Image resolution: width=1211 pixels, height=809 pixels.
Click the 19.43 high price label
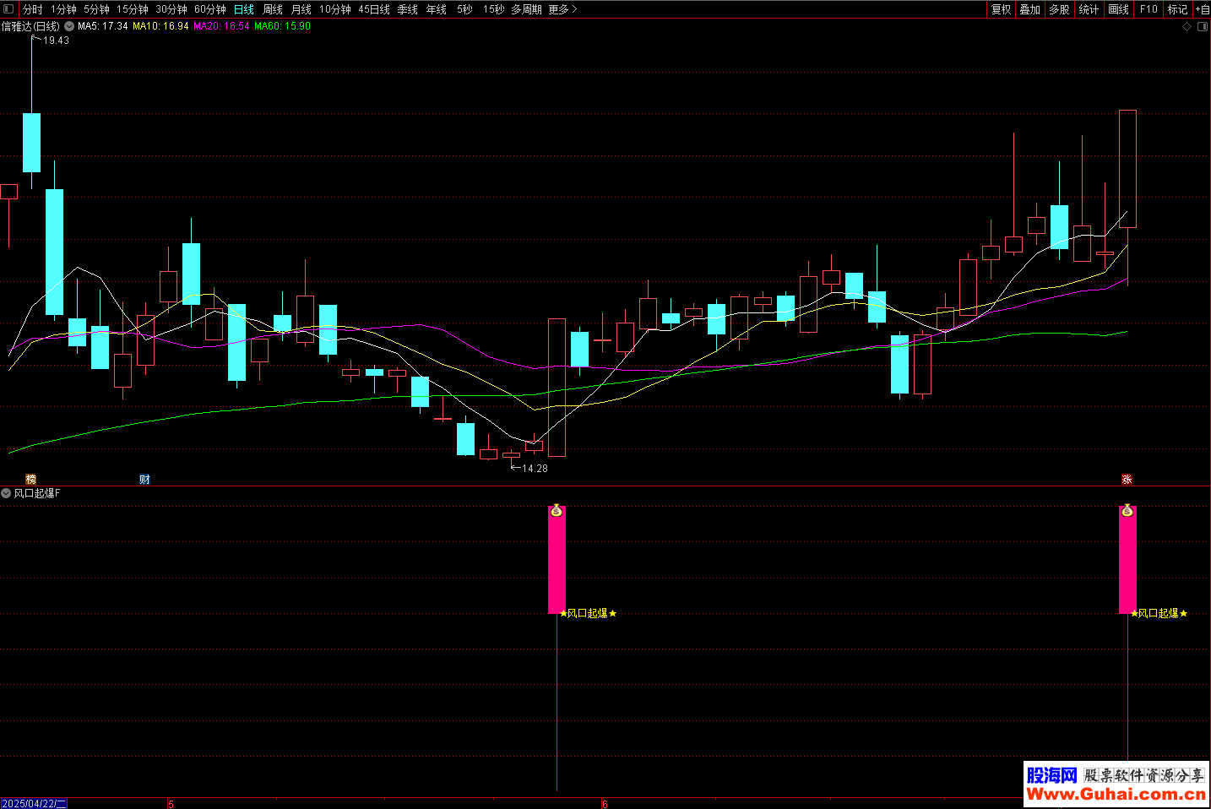coord(57,41)
